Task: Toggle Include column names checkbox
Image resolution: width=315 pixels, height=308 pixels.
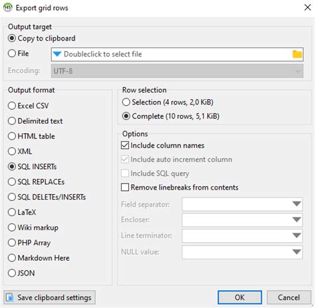Action: tap(125, 145)
